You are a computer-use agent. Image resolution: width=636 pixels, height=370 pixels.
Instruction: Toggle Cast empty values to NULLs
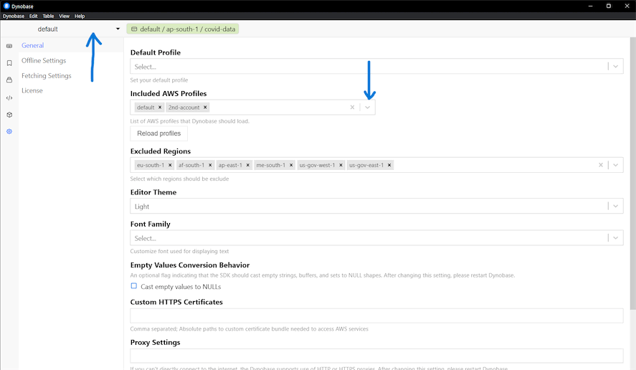click(x=134, y=286)
